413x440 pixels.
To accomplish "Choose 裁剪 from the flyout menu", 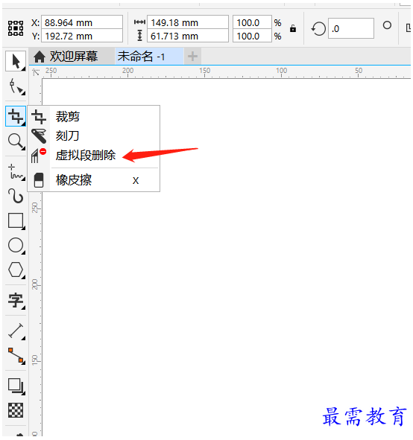I will click(x=94, y=117).
